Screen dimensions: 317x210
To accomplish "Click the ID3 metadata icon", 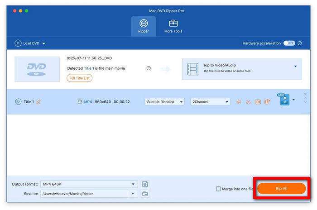I will click(x=258, y=102).
